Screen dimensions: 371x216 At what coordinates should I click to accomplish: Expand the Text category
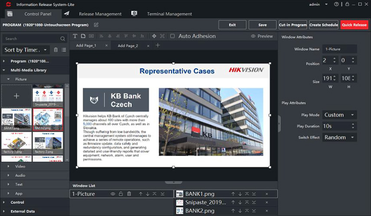(9, 184)
